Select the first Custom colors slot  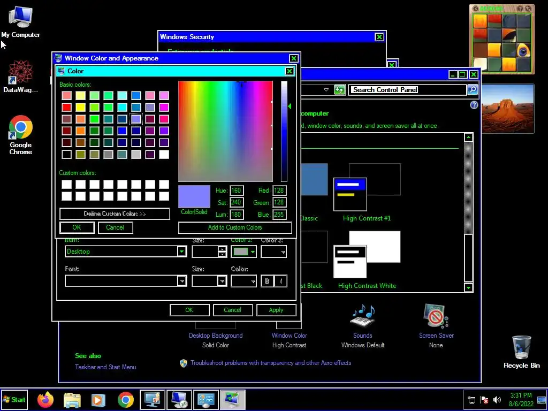click(66, 184)
